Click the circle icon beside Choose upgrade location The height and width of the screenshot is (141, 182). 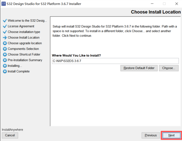[x=5, y=43]
